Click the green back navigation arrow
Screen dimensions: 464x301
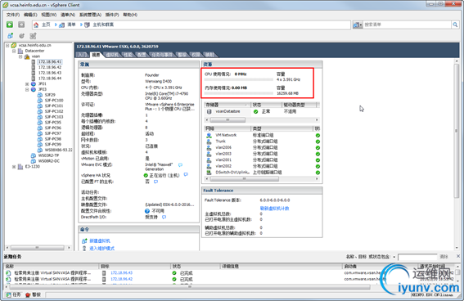point(10,25)
